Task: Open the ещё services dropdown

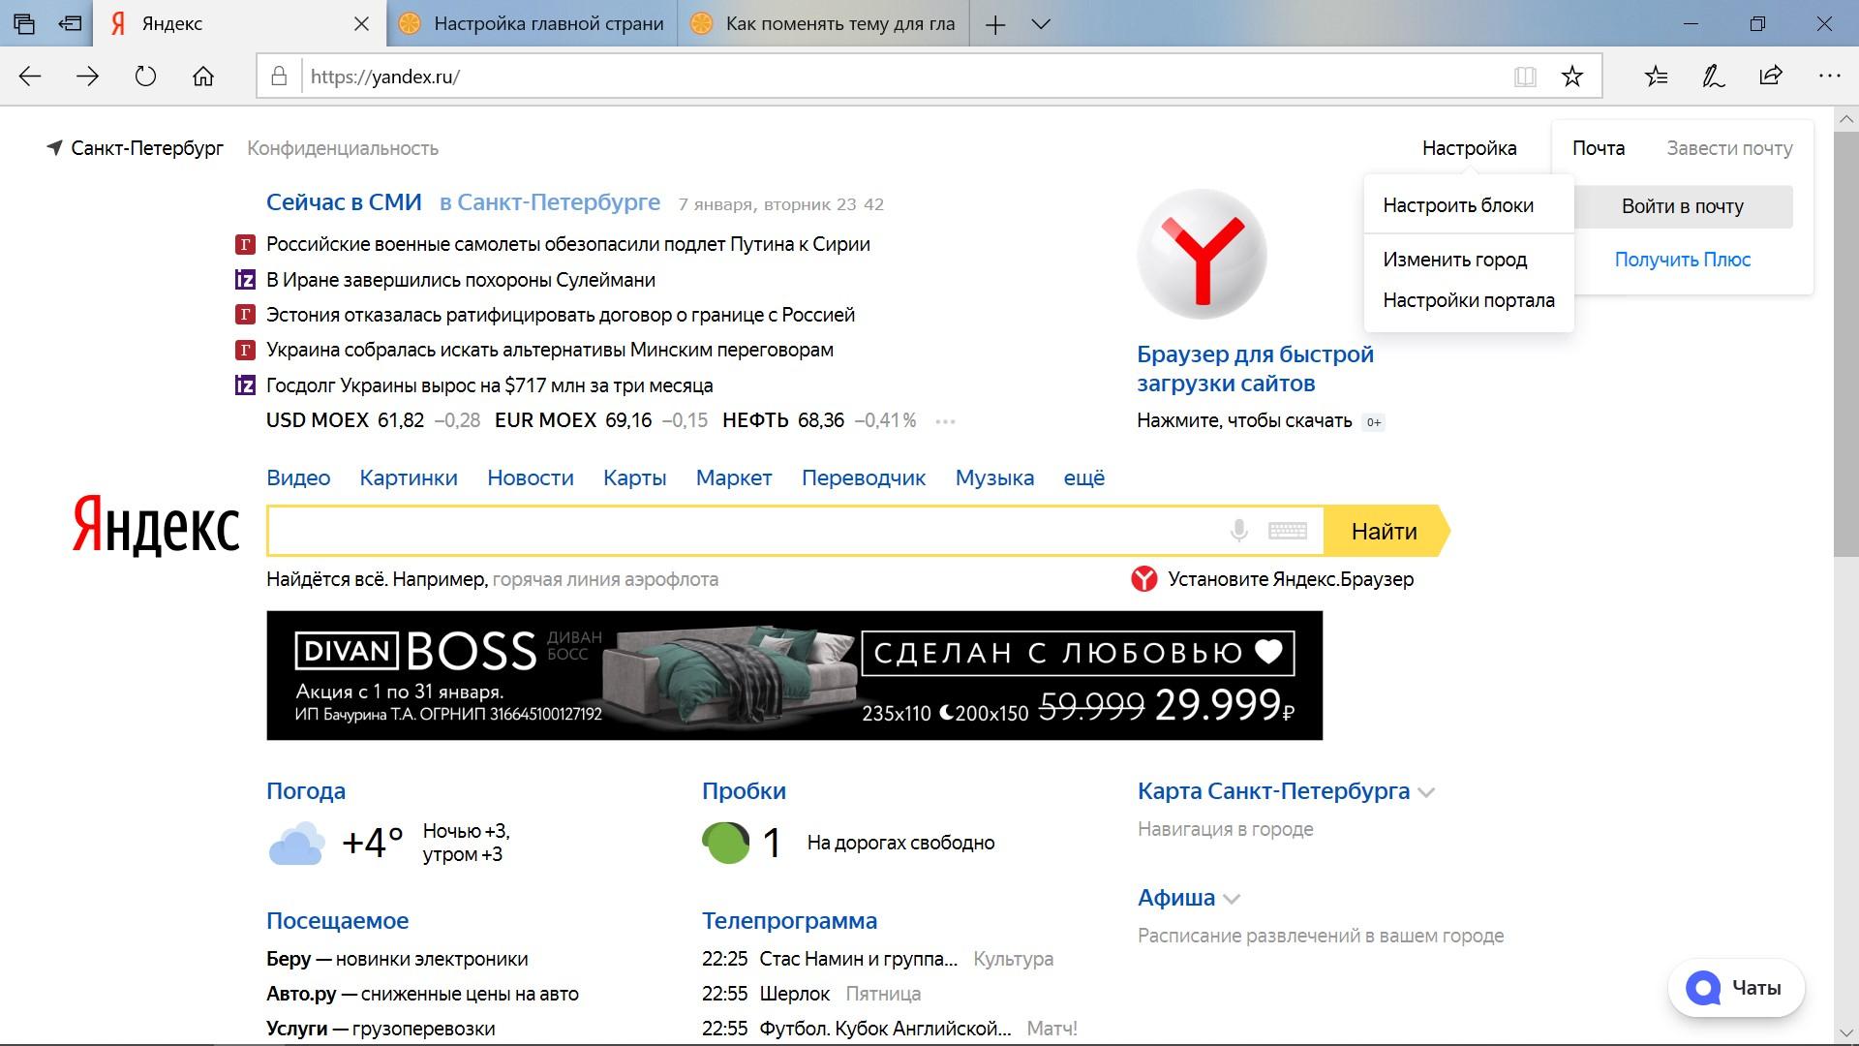Action: tap(1084, 477)
